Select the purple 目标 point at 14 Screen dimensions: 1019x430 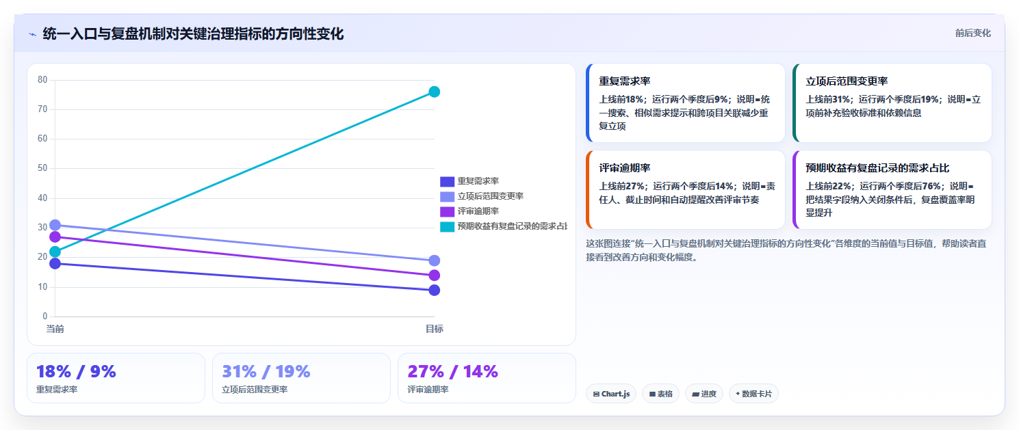point(434,276)
